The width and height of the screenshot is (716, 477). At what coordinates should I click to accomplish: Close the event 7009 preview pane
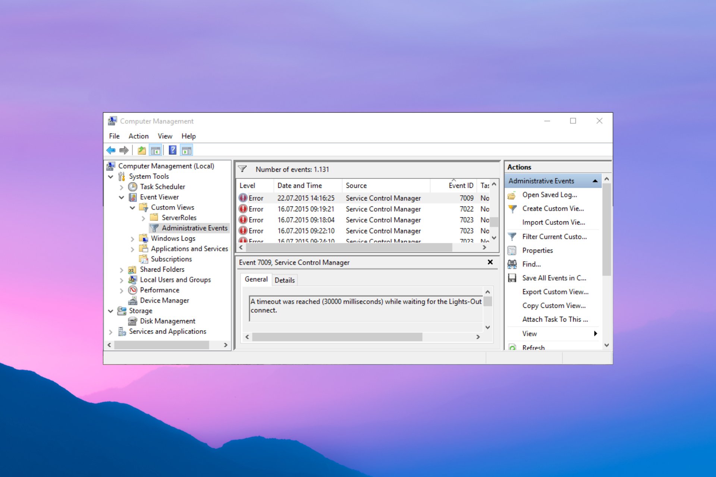[490, 262]
